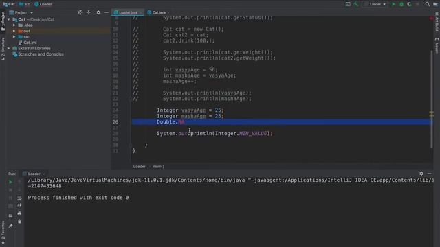Click the project structure window icon in toolbar
This screenshot has height=247, width=440.
click(348, 4)
